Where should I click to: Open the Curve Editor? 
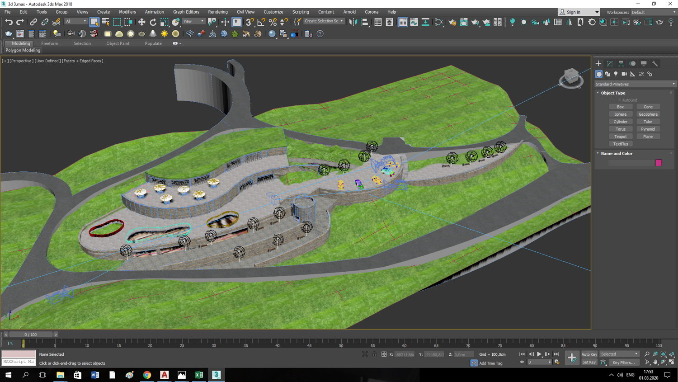coord(414,22)
